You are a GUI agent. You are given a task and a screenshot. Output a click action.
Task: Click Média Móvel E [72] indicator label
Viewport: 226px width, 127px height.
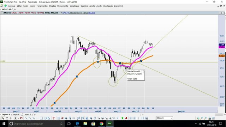click(x=79, y=13)
